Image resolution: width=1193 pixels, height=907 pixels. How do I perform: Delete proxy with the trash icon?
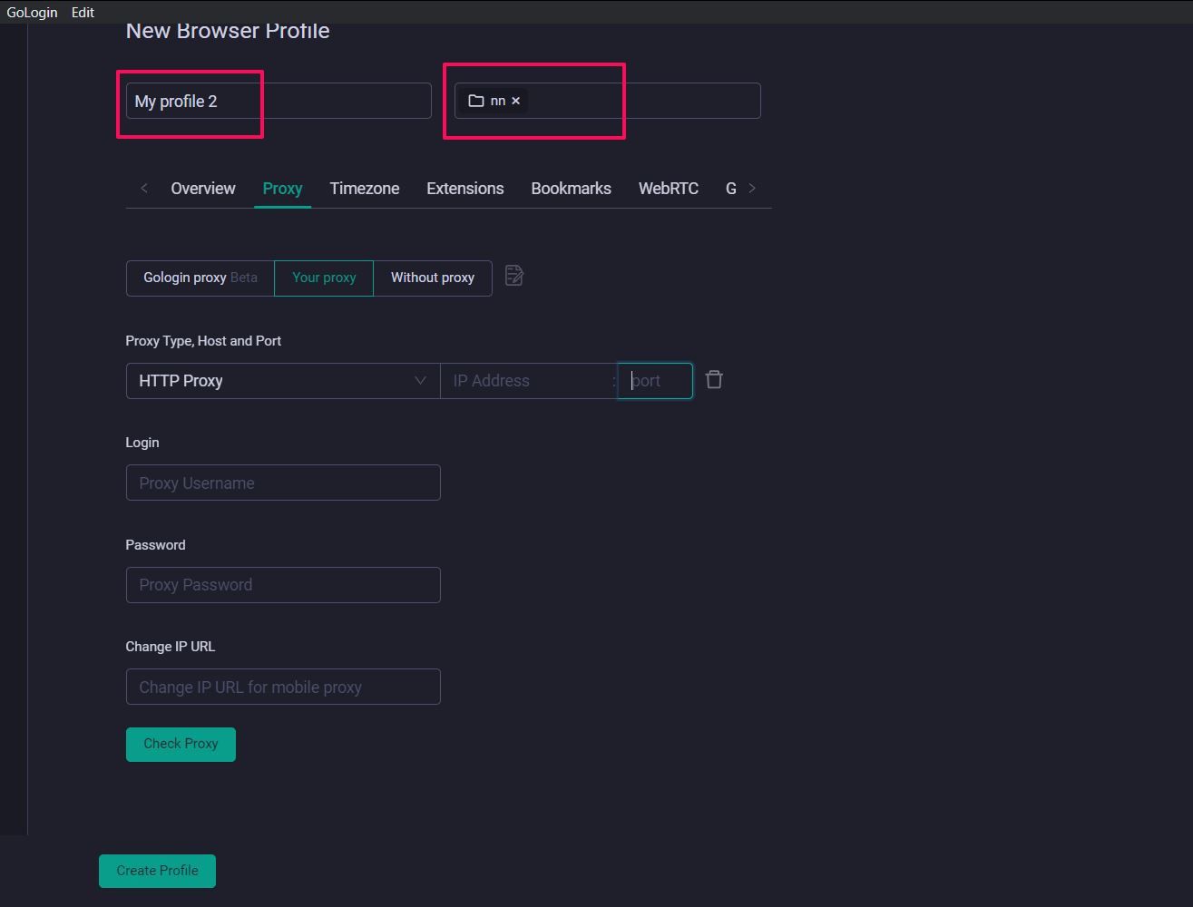click(x=714, y=380)
